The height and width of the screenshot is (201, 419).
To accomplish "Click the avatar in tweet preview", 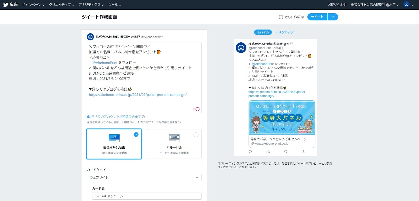I will pos(241,48).
